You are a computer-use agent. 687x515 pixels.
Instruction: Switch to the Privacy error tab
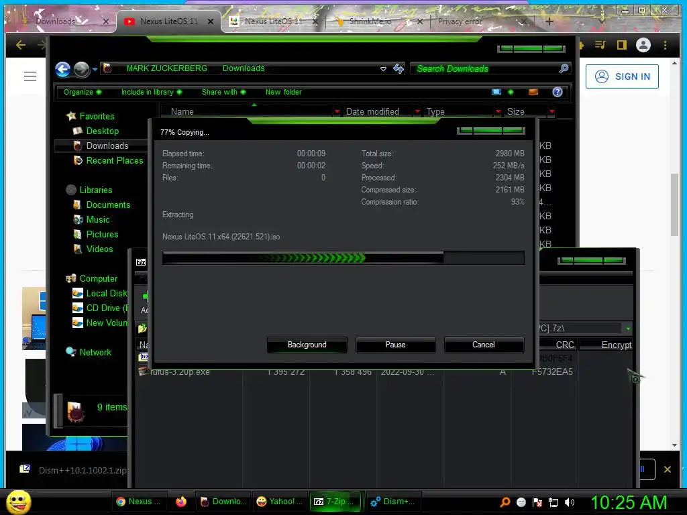460,21
